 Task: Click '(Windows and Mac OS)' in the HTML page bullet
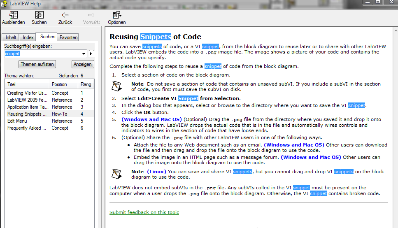(311, 157)
